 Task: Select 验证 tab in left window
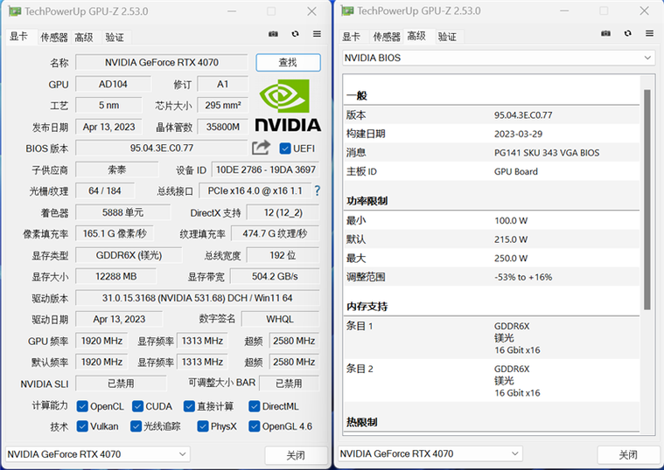point(115,38)
